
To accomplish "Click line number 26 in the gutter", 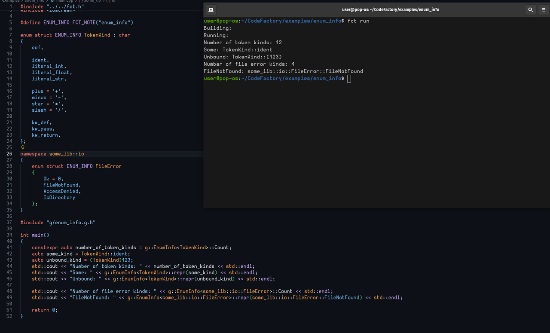I will pyautogui.click(x=9, y=154).
